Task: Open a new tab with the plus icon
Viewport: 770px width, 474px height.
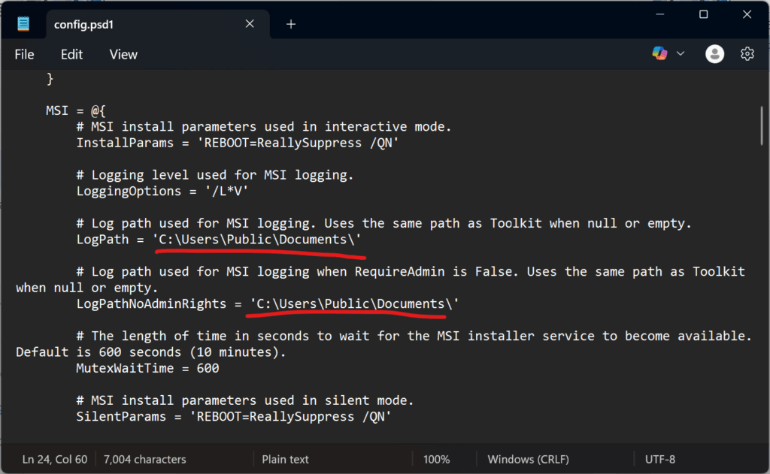Action: point(290,23)
